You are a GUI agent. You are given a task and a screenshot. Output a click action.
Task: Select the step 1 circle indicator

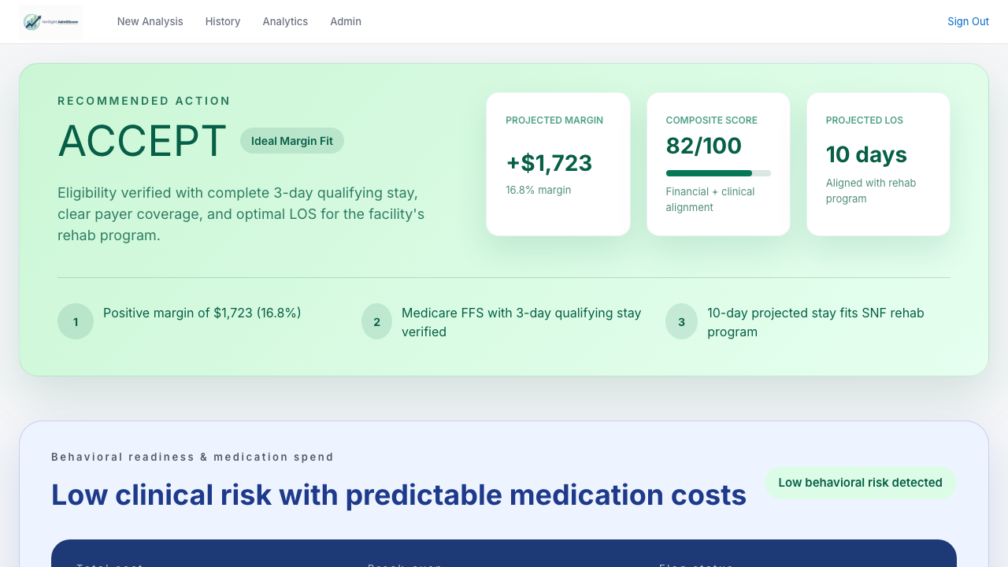(x=75, y=321)
